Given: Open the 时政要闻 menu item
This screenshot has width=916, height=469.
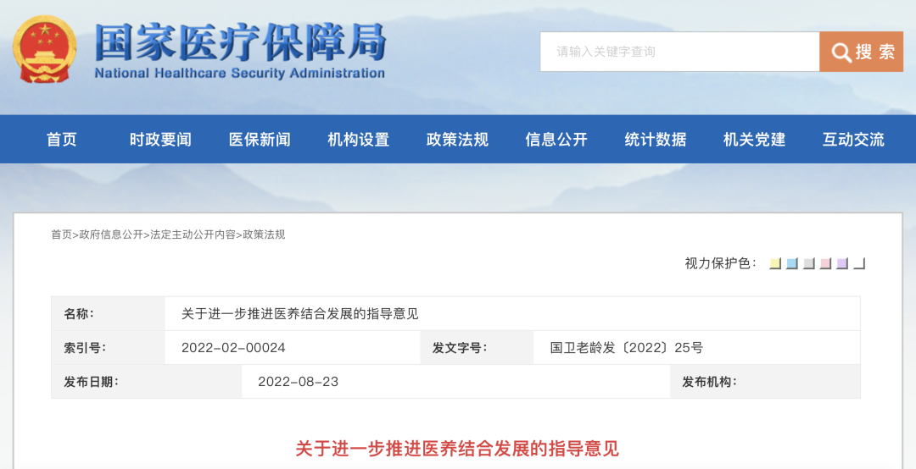Looking at the screenshot, I should [160, 140].
